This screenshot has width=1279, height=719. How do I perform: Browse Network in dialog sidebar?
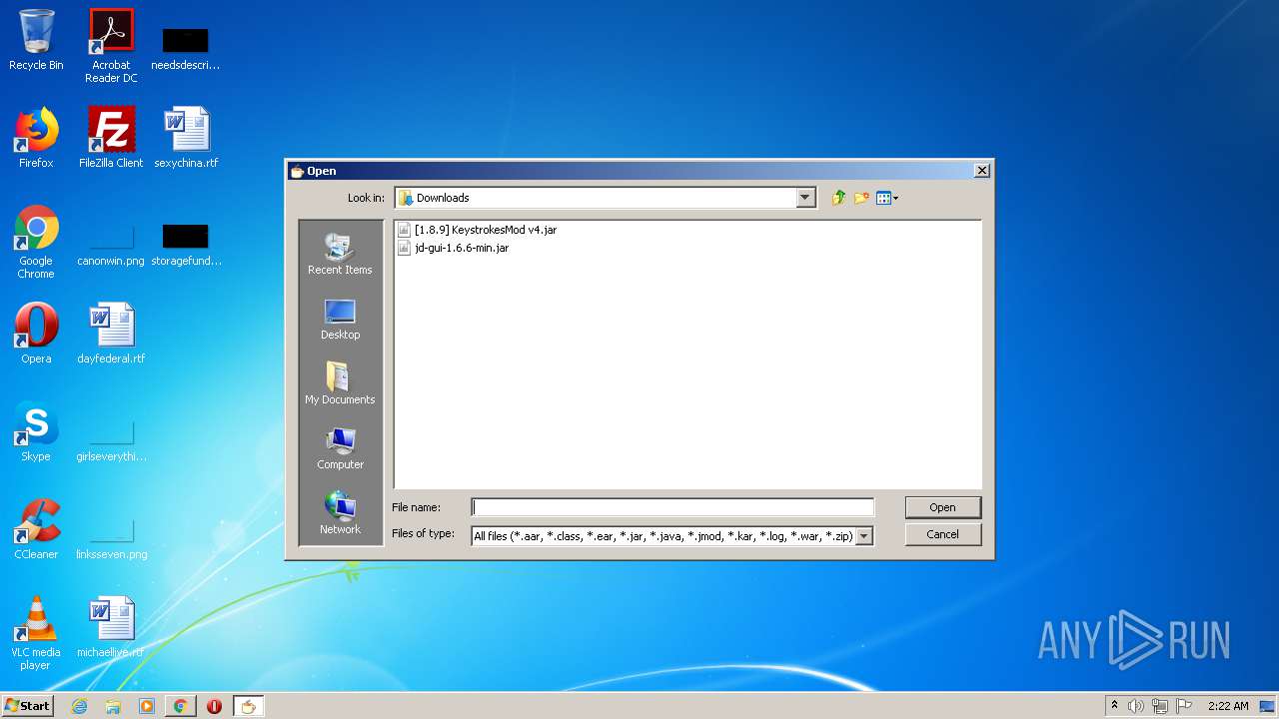coord(340,513)
